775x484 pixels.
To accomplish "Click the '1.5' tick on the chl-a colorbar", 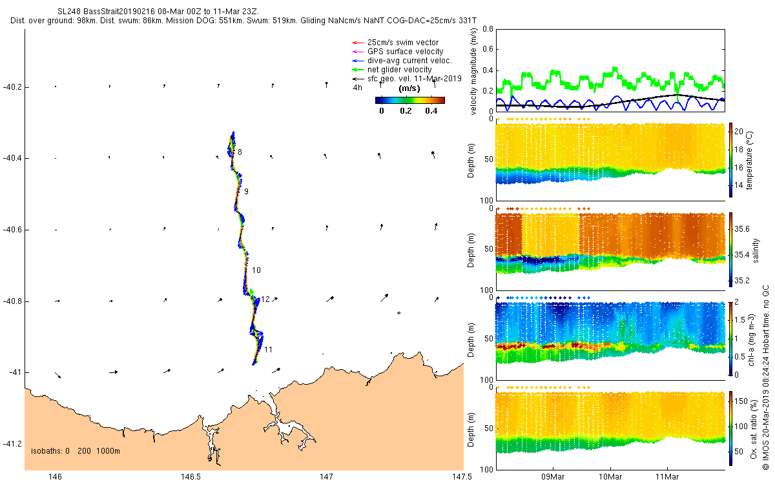I will (740, 320).
